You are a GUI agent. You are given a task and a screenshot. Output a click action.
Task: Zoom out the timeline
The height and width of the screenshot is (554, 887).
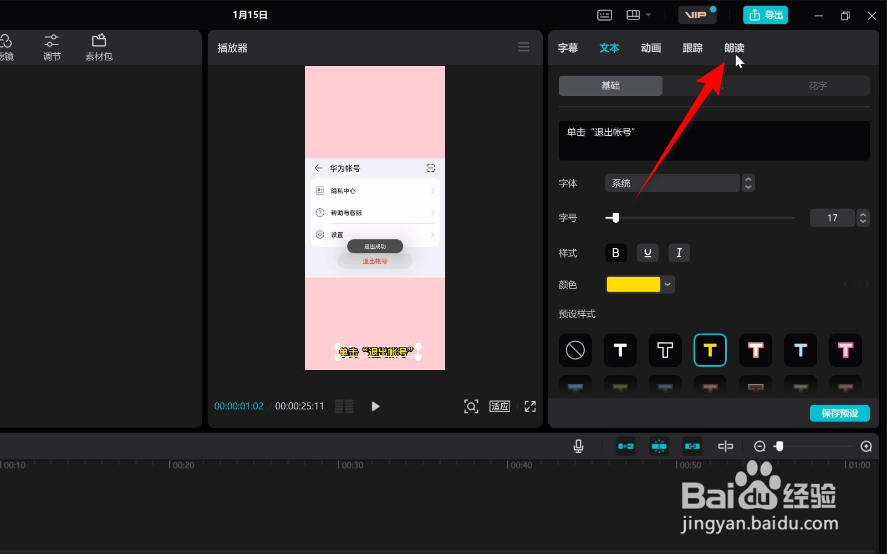(760, 447)
